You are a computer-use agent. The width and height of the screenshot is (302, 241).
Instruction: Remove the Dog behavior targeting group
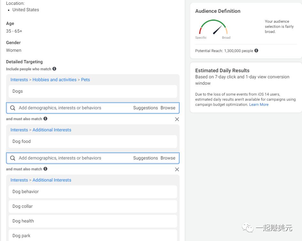[177, 169]
